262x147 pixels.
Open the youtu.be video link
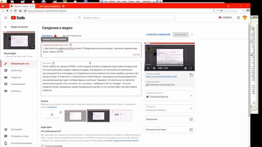161,77
